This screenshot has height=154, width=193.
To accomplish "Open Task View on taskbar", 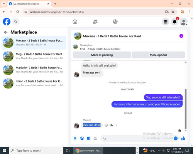I will 68,151.
